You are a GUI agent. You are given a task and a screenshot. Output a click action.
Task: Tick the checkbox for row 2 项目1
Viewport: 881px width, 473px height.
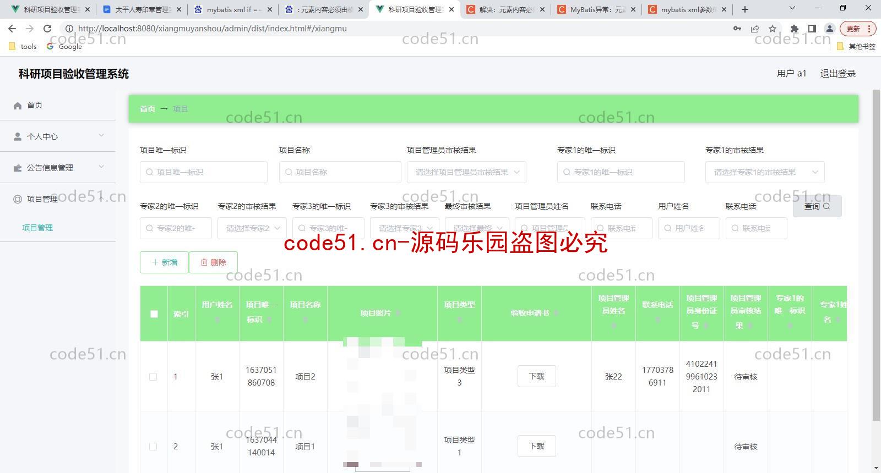[x=153, y=447]
